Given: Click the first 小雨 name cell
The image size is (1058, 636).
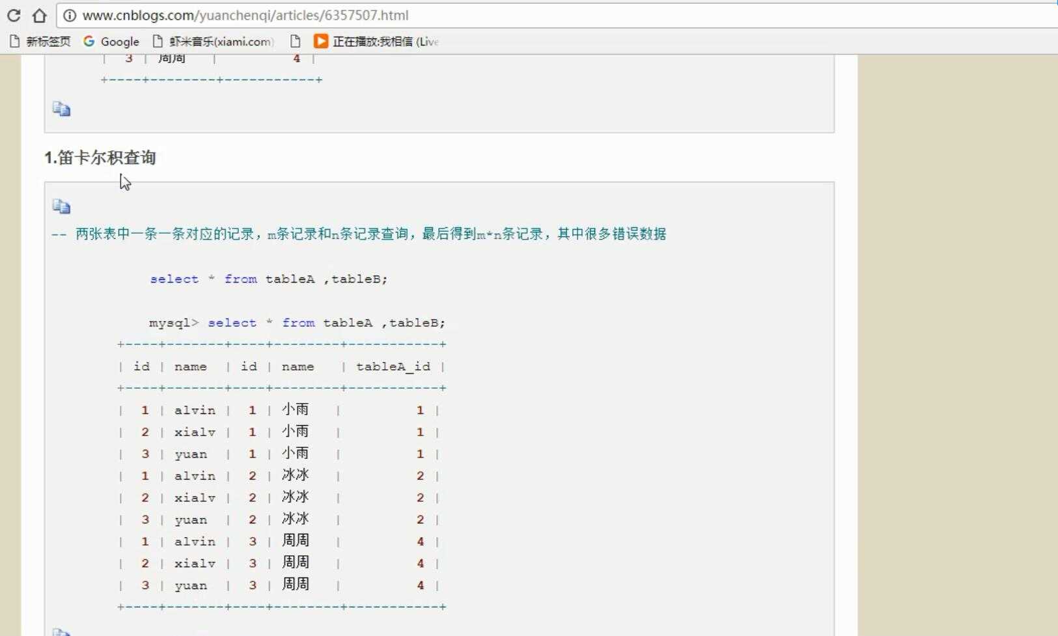Looking at the screenshot, I should coord(295,409).
